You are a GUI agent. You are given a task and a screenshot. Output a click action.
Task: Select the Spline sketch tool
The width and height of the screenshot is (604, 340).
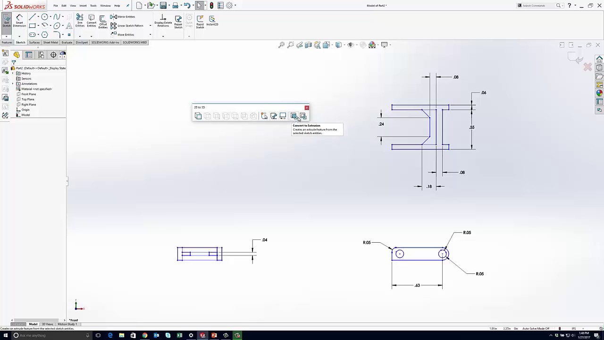pyautogui.click(x=57, y=17)
